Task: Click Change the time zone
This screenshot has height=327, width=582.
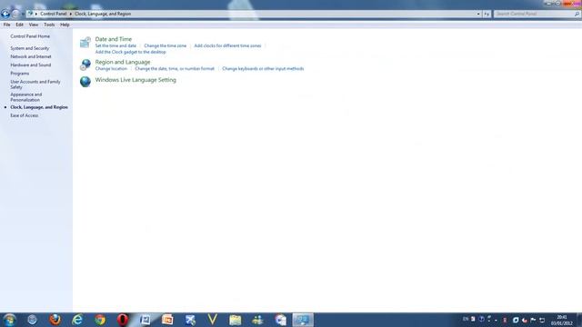Action: coord(166,45)
